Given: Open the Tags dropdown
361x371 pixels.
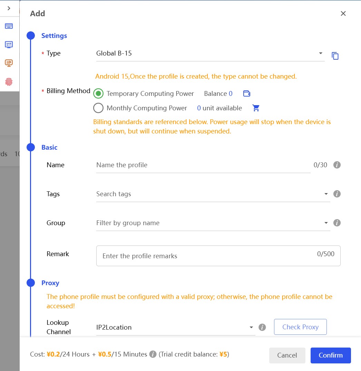Looking at the screenshot, I should tap(326, 194).
